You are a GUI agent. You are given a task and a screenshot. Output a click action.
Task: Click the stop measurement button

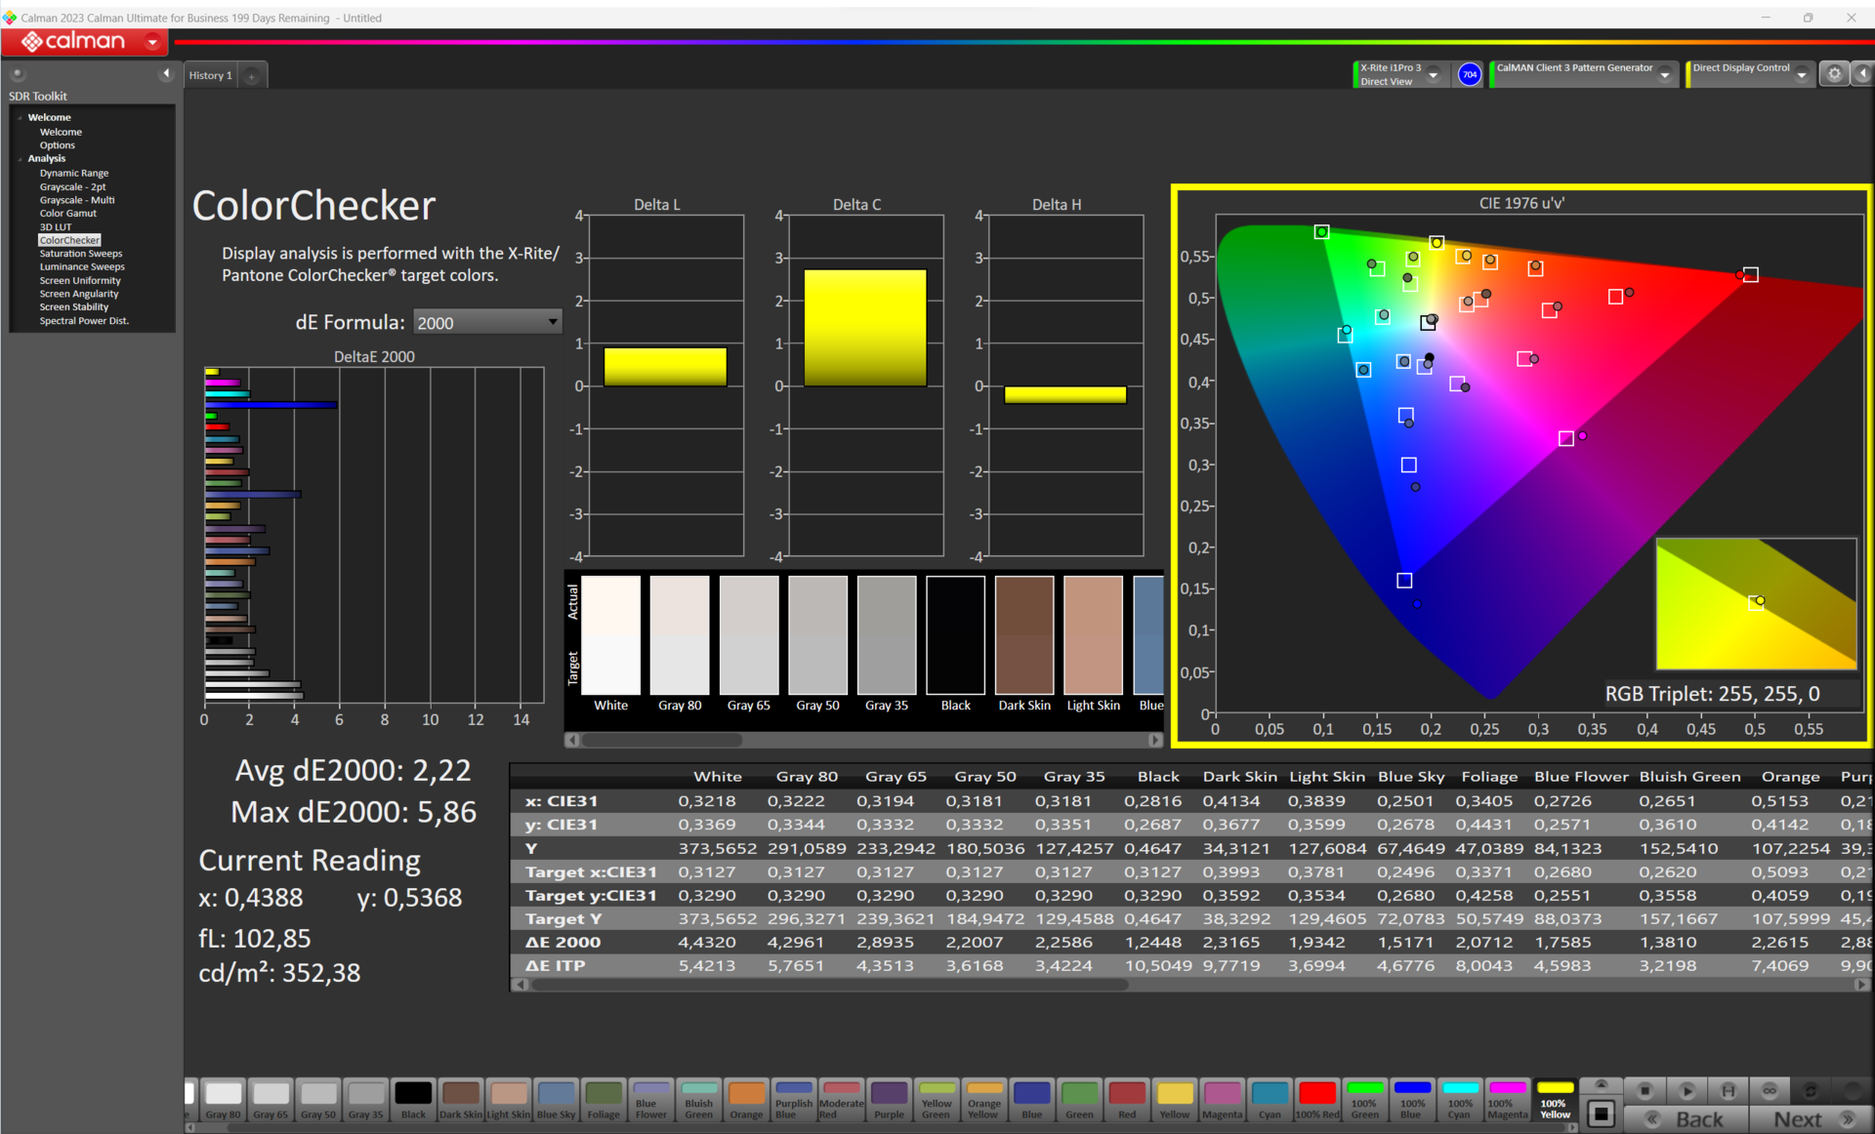pos(1645,1090)
